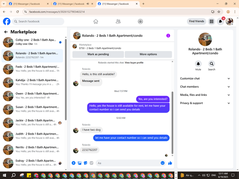Go back with the Marketplace arrow
This screenshot has height=179, width=239.
point(6,32)
